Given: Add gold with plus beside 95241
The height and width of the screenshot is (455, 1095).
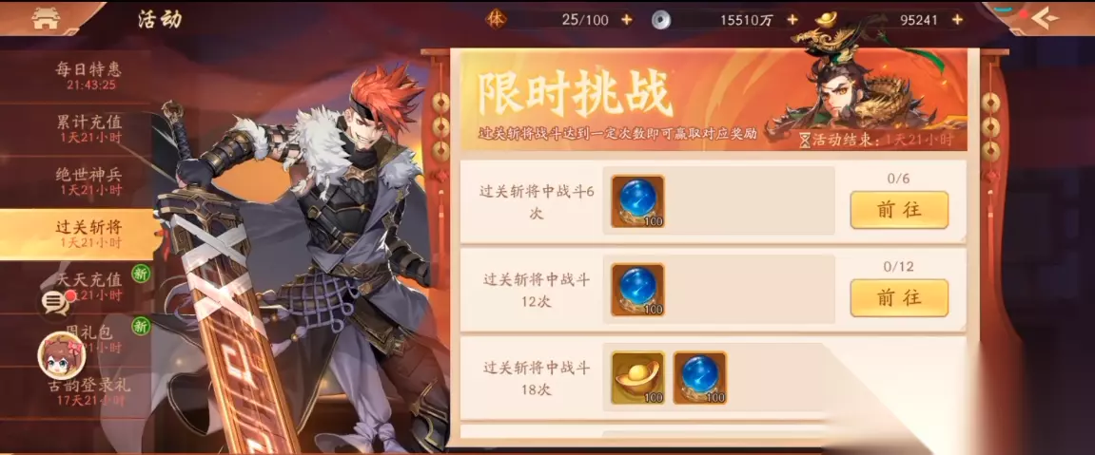Looking at the screenshot, I should (x=957, y=20).
